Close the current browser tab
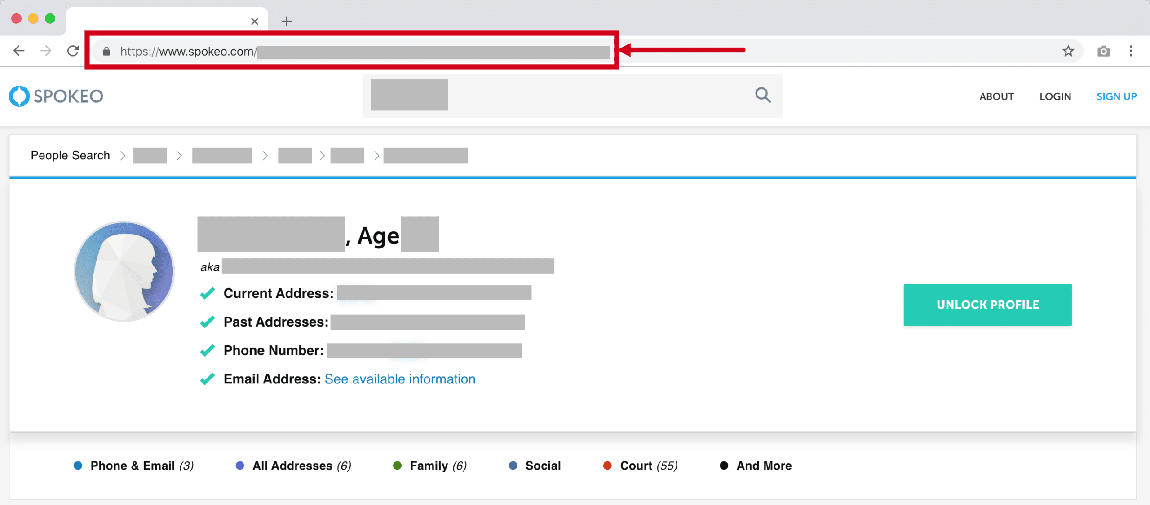1150x505 pixels. pos(255,21)
